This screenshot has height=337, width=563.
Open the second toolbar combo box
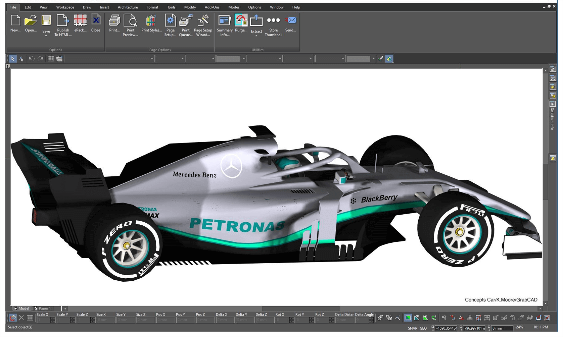pyautogui.click(x=170, y=59)
